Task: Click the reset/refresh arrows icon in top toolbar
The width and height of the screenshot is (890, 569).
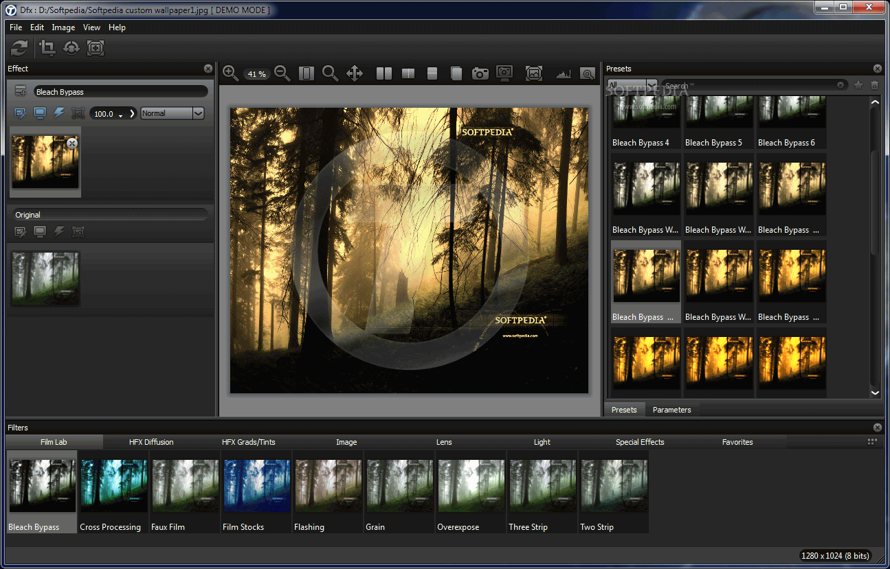Action: [x=19, y=47]
